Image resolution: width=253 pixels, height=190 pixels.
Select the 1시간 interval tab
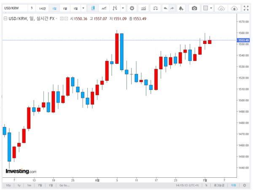42,8
